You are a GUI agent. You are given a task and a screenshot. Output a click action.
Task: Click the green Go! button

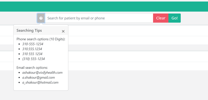coord(175,18)
